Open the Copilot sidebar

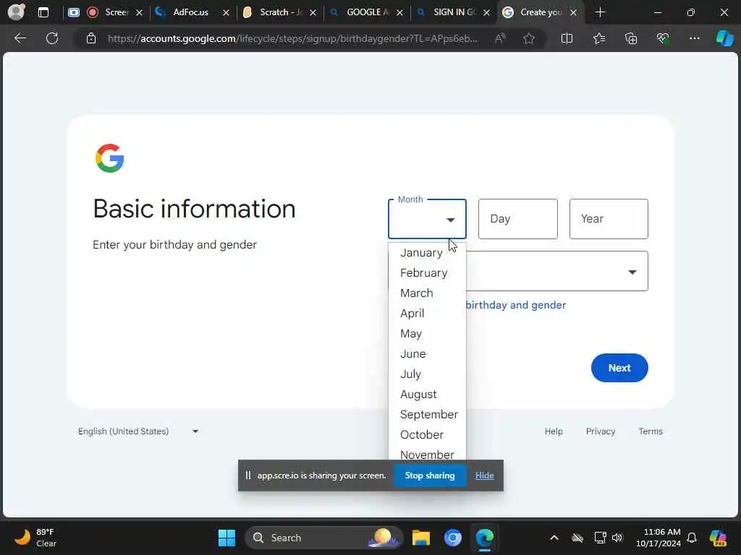(x=724, y=38)
